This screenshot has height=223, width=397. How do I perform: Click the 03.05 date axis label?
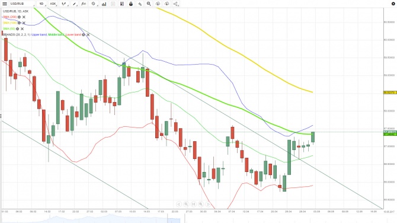tap(316, 211)
